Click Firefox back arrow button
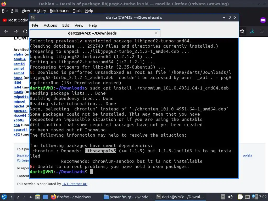This screenshot has width=268, height=201. (6, 31)
